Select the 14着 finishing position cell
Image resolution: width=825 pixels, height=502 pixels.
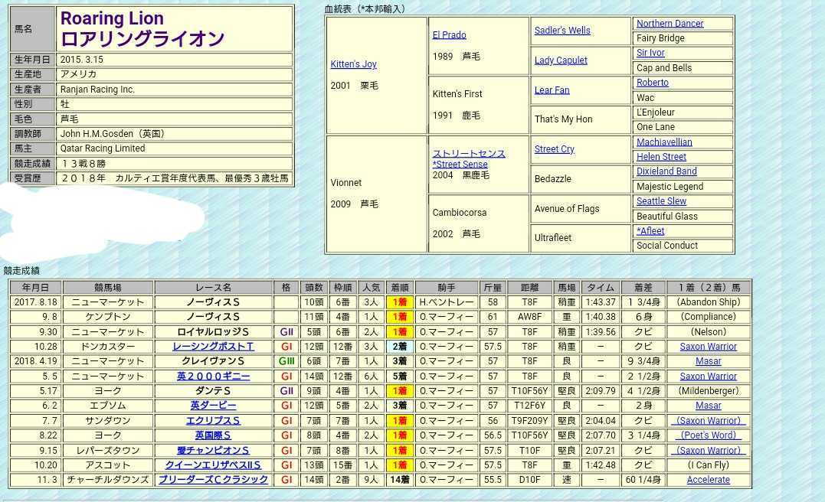point(399,480)
